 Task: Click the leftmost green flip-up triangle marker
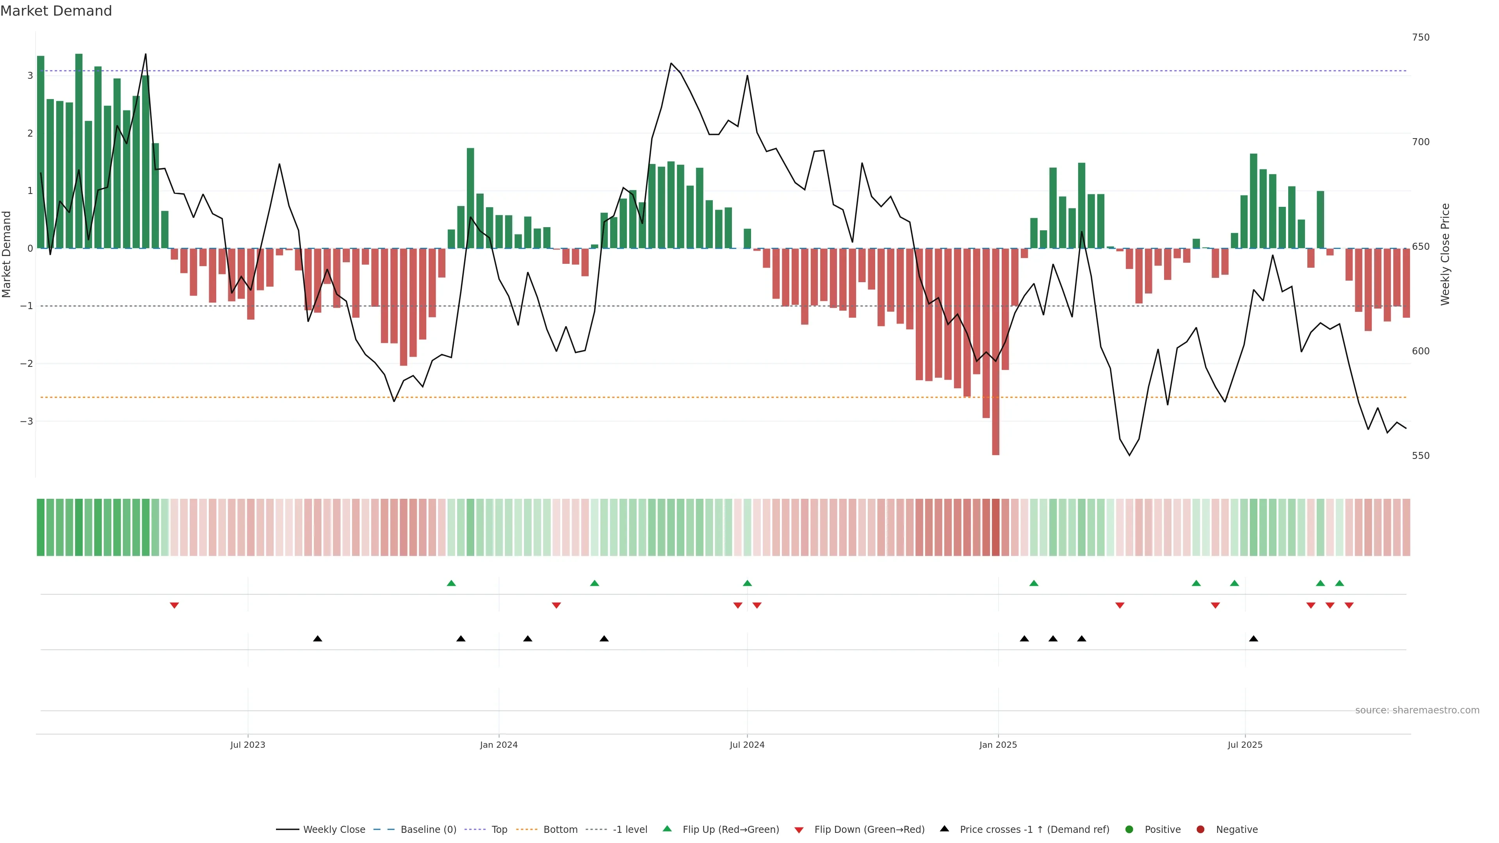[451, 583]
